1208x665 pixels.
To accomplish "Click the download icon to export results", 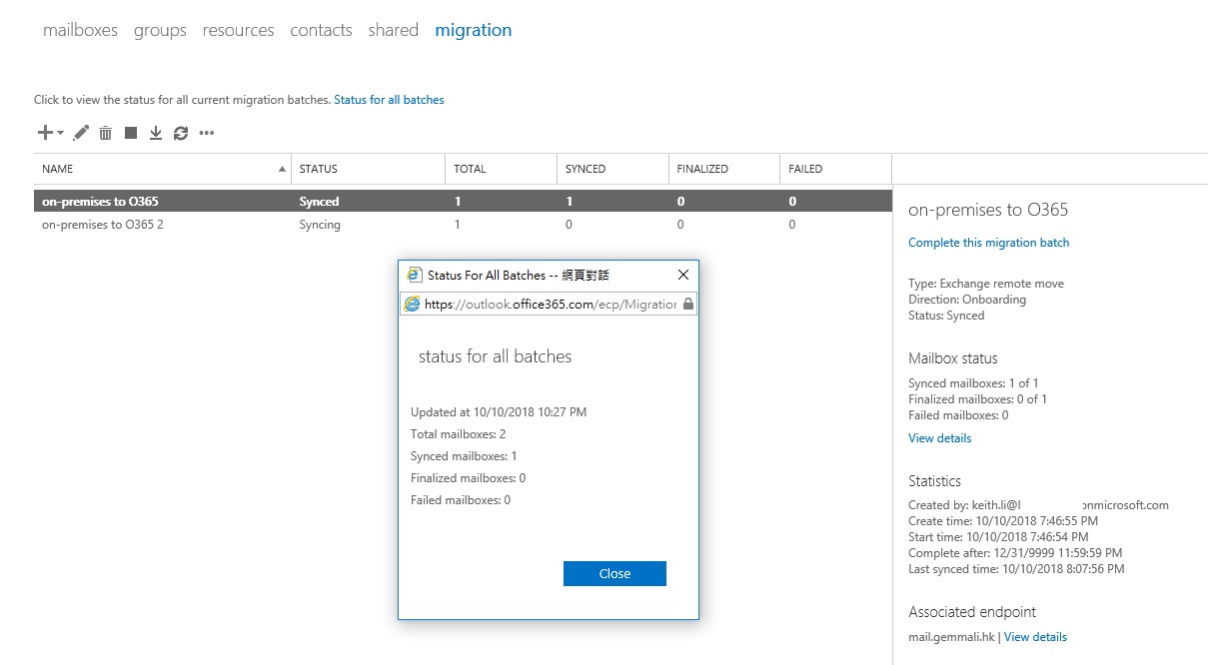I will [156, 132].
